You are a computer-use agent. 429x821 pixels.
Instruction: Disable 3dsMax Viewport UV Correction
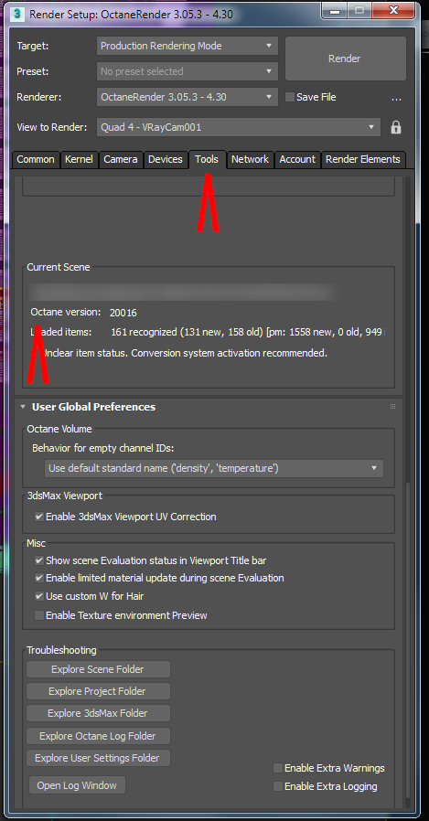click(39, 517)
